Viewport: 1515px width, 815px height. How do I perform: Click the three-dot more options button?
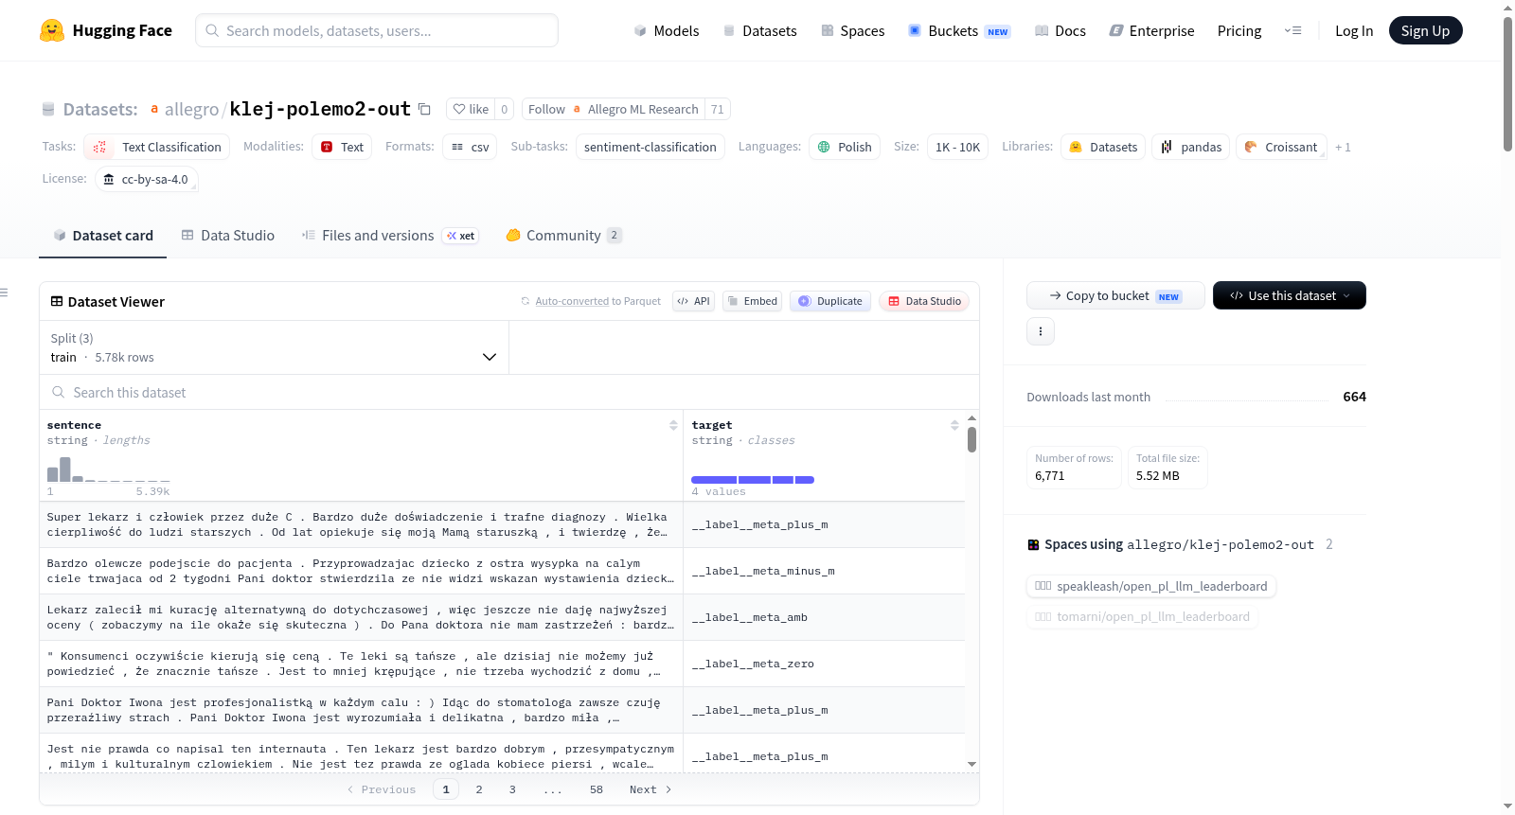tap(1041, 331)
